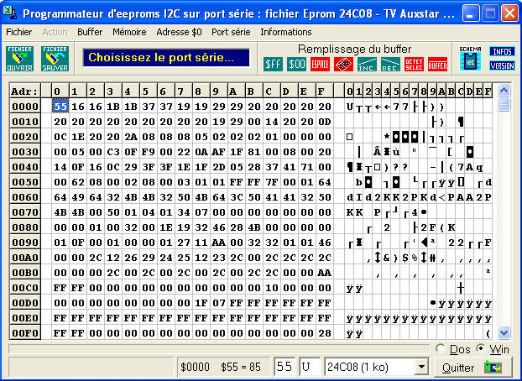Open the Port série menu
Screen dimensions: 522x381
pyautogui.click(x=231, y=32)
